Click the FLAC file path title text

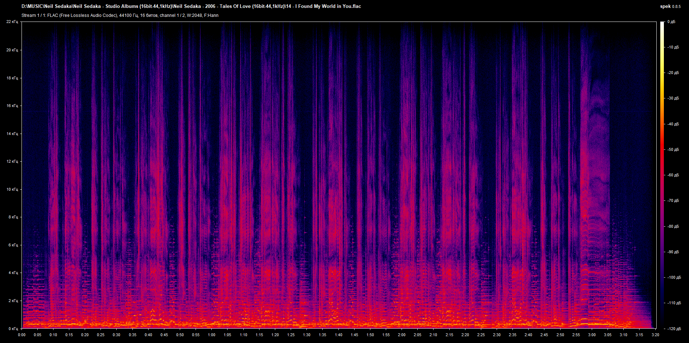pos(191,6)
